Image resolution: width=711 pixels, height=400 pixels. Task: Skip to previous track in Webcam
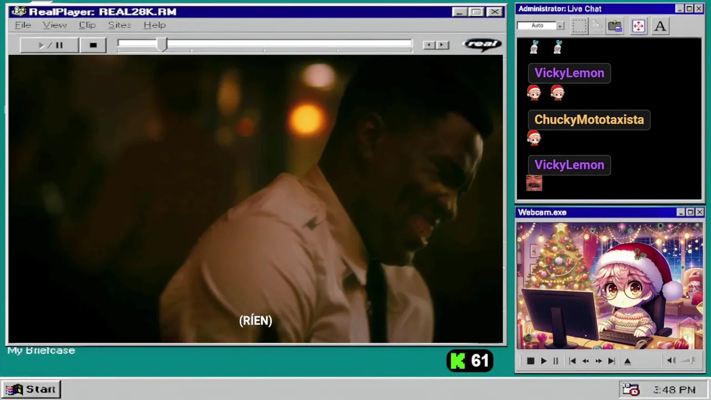(573, 361)
